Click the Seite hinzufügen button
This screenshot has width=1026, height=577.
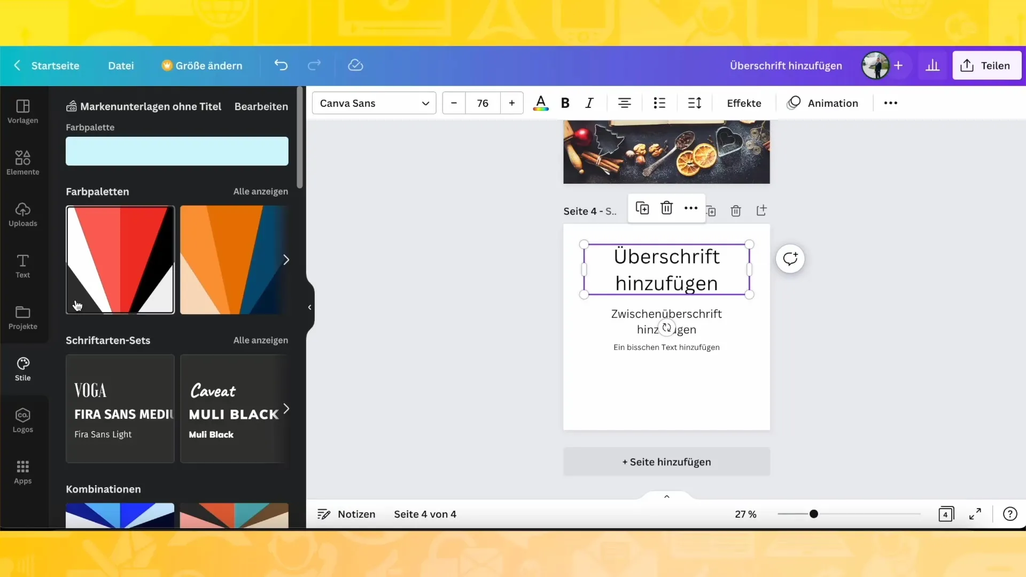coord(666,462)
